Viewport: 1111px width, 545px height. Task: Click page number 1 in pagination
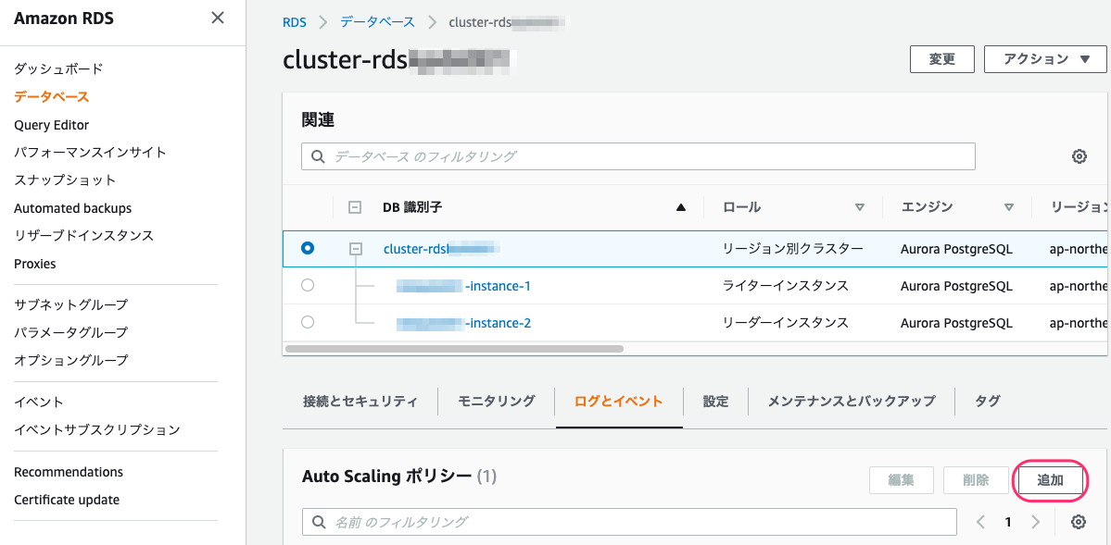(1007, 523)
